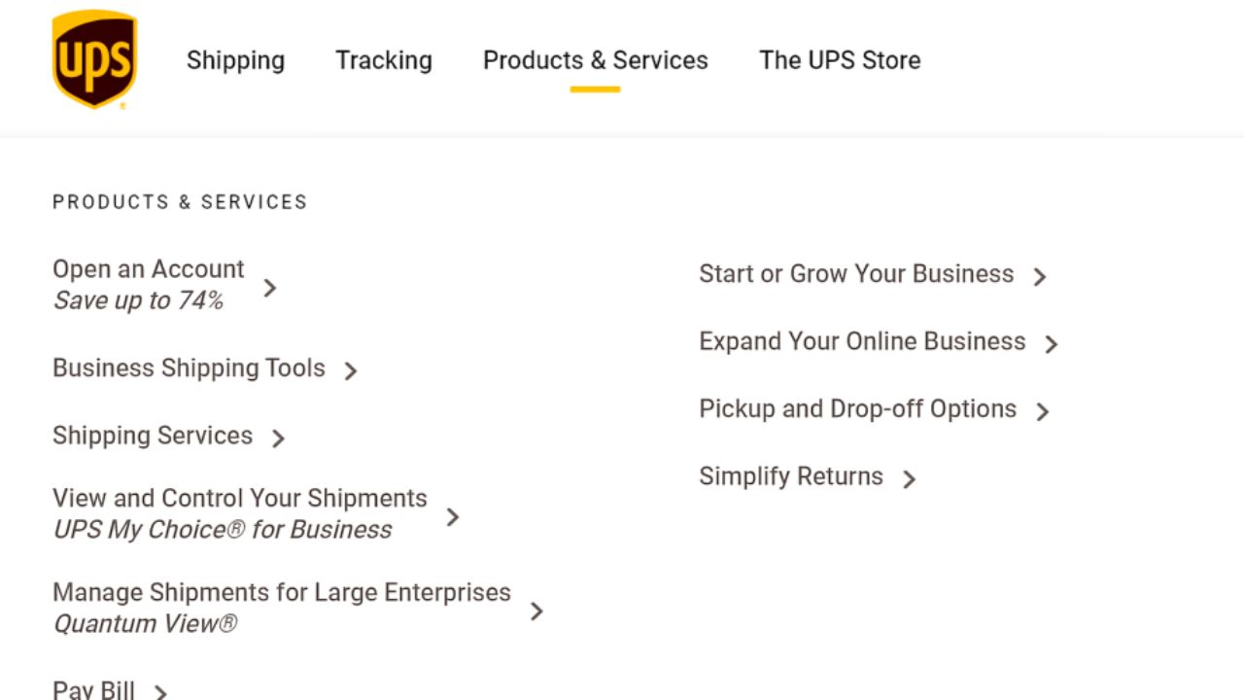Click Manage Shipments for Large Enterprises

tap(282, 592)
